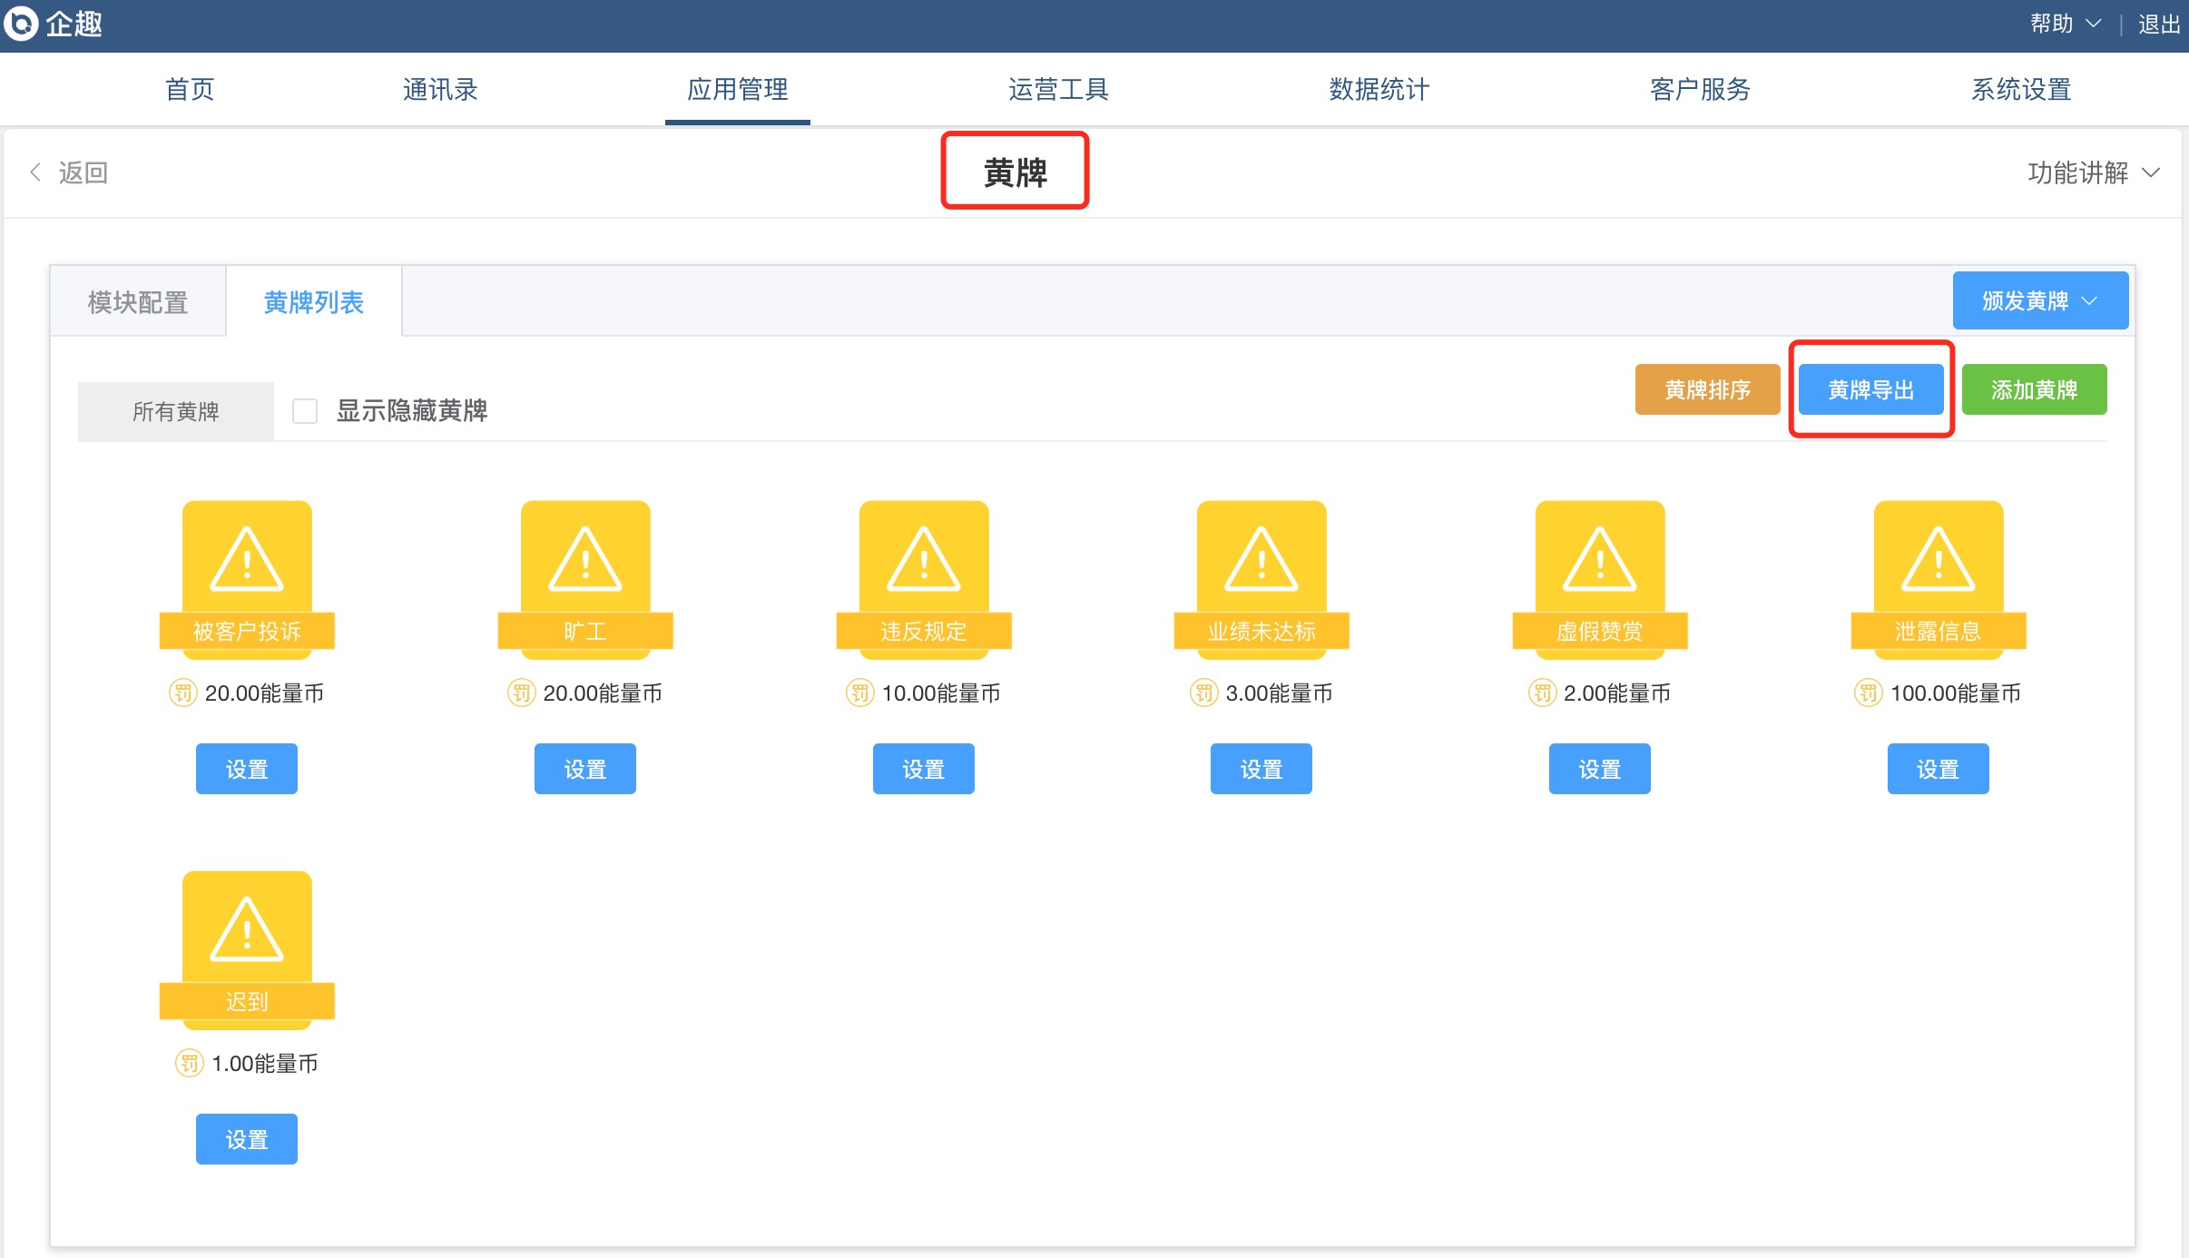Click the 企趣 logo icon
2189x1258 pixels.
[x=22, y=24]
